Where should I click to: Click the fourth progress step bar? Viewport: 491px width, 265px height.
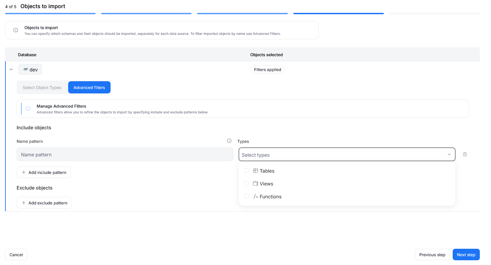point(338,14)
